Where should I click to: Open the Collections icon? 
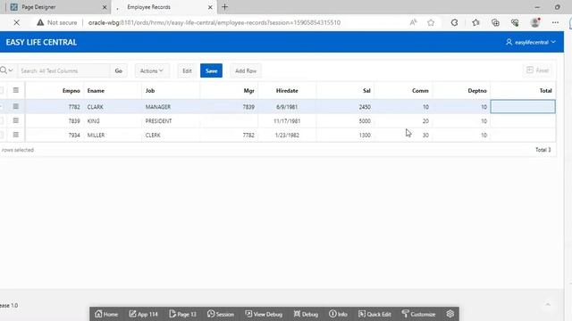click(495, 22)
